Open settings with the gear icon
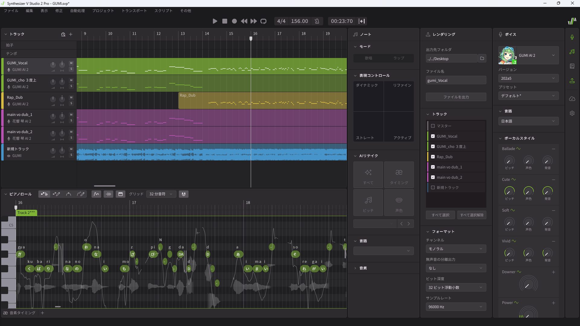The height and width of the screenshot is (326, 580). pos(572,113)
